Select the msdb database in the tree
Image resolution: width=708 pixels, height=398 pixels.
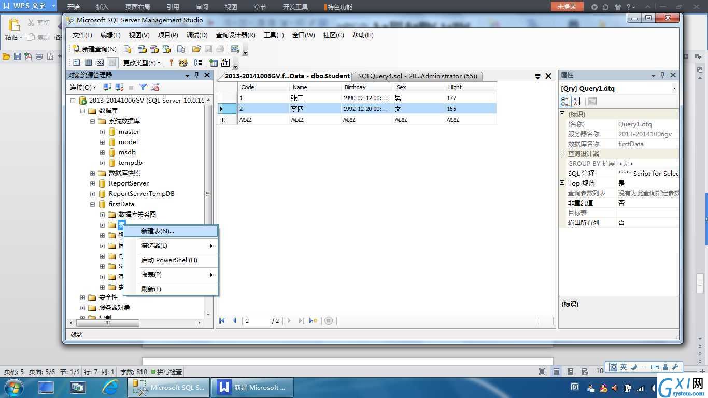pos(127,152)
